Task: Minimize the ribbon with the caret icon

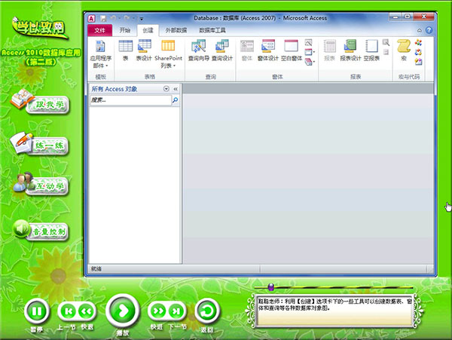Action: click(x=420, y=30)
